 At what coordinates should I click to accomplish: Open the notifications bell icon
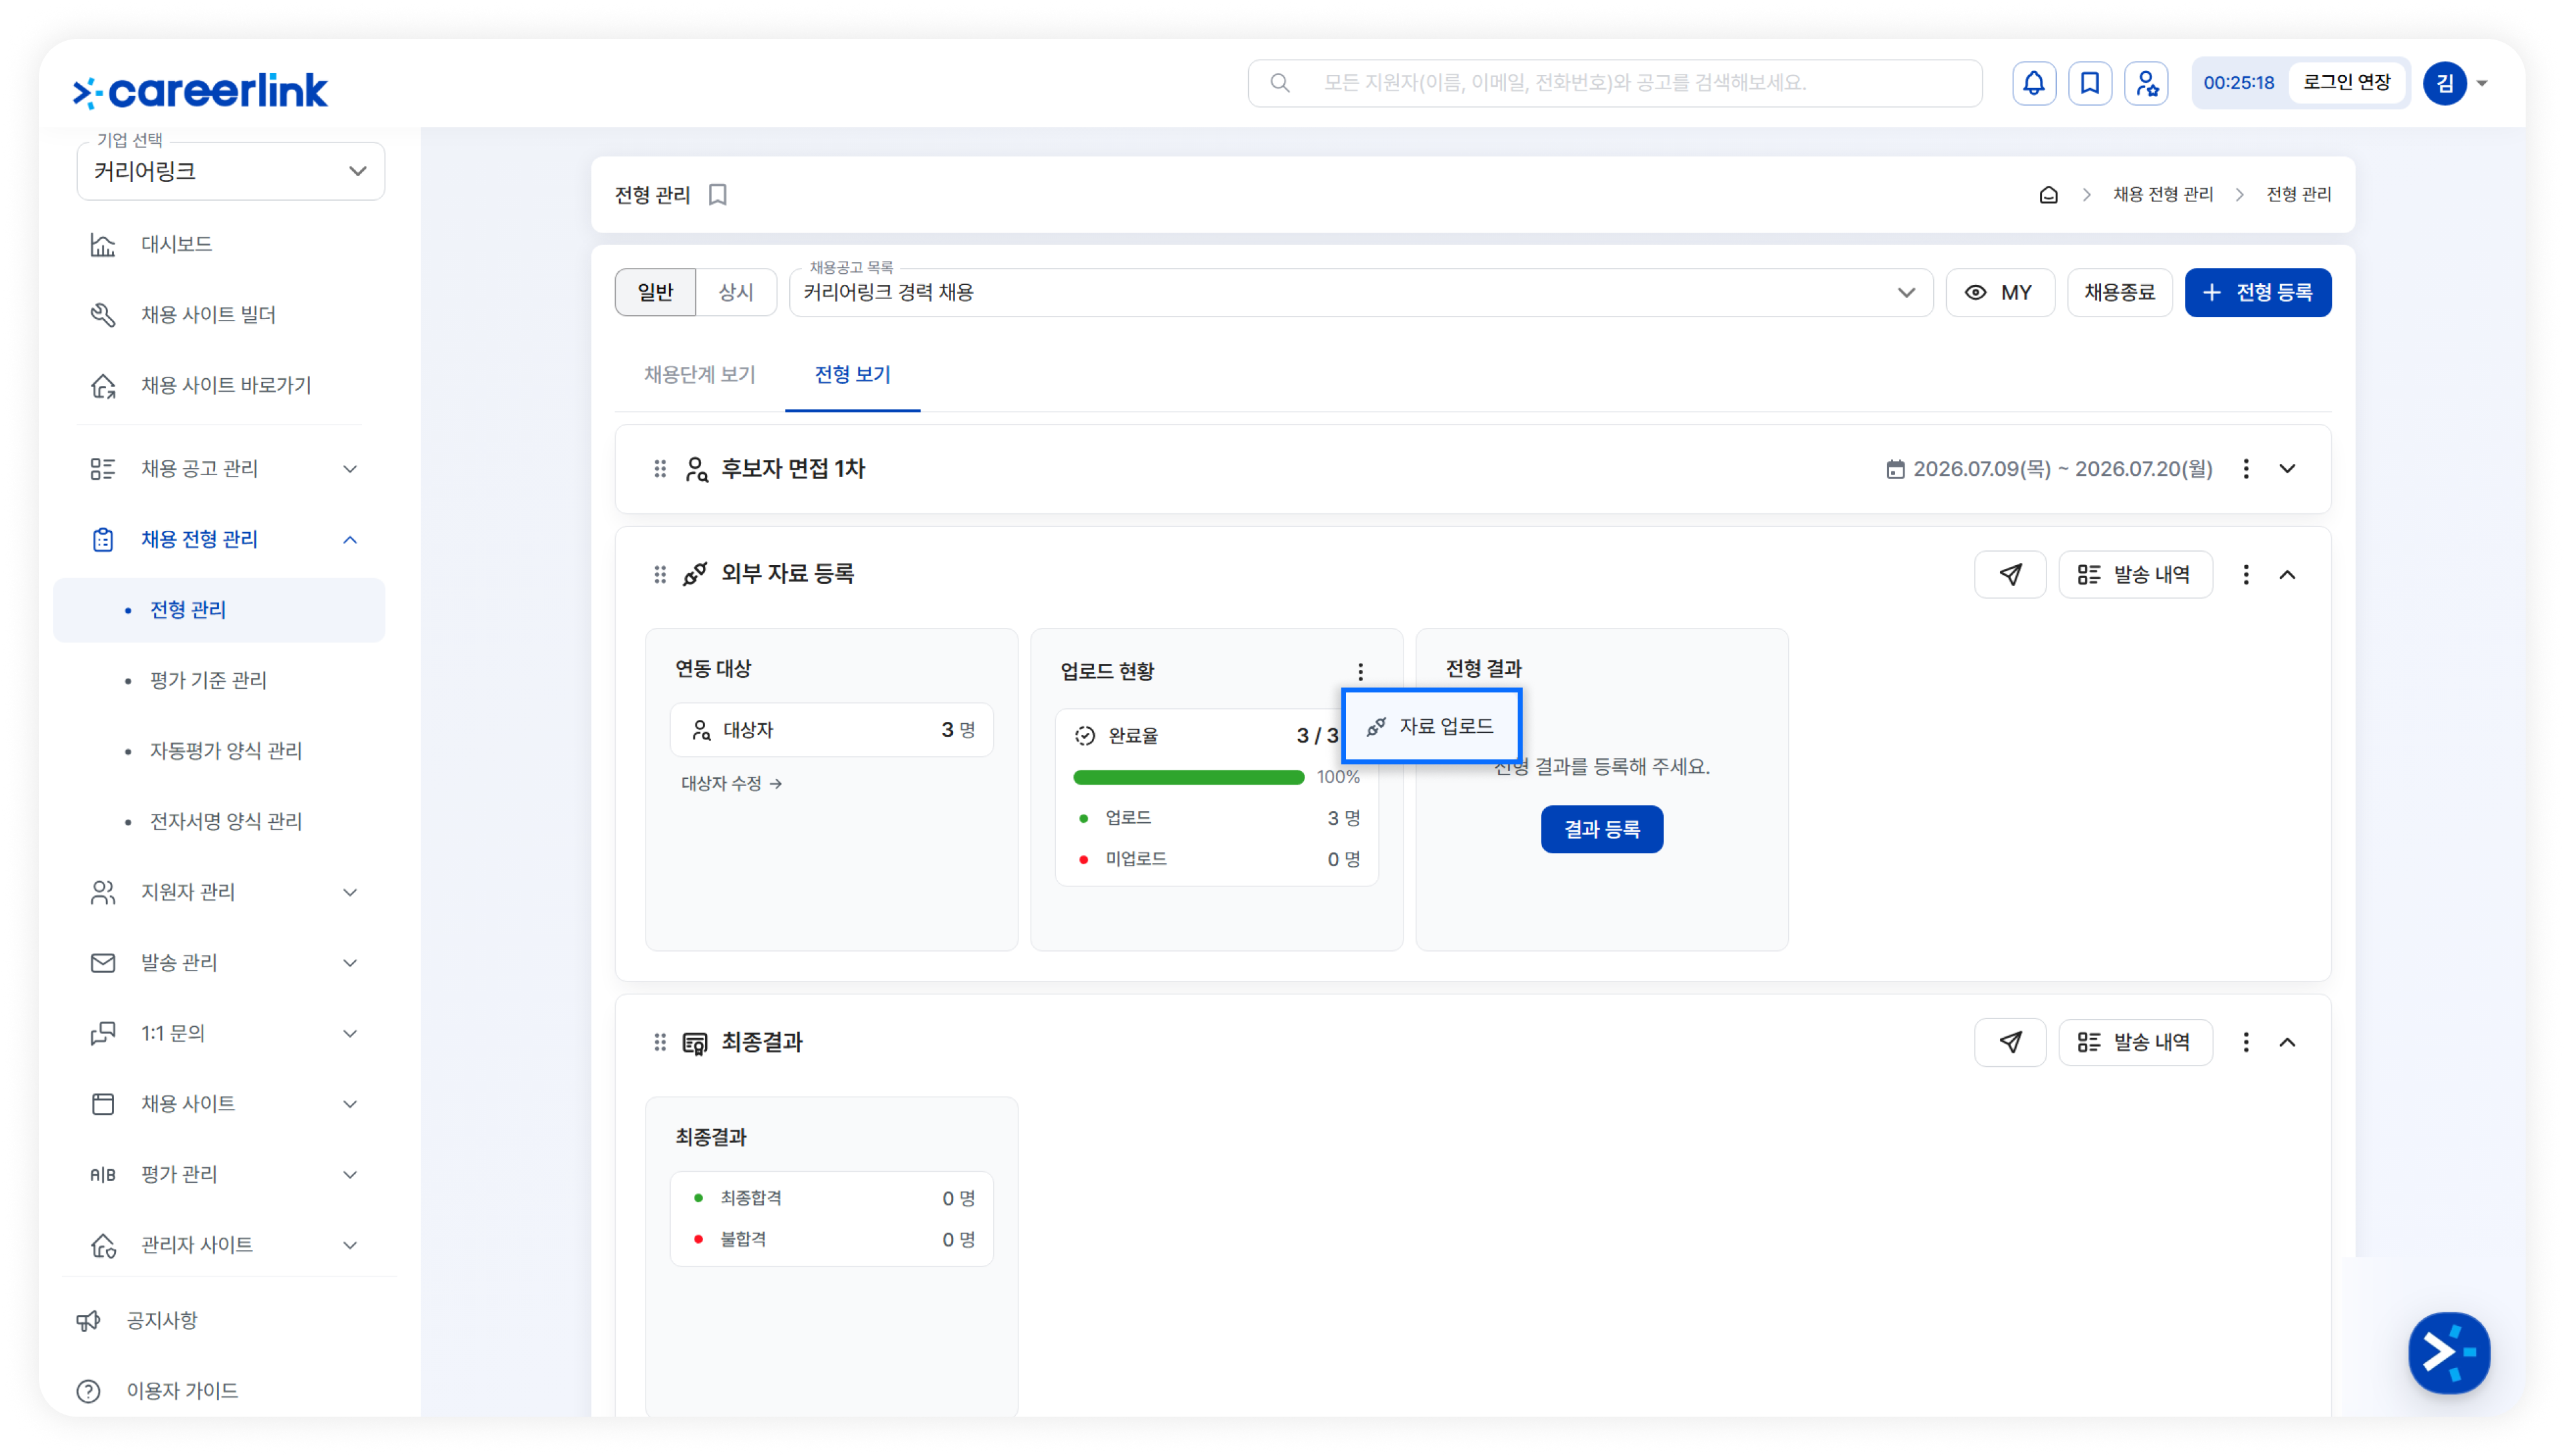point(2033,83)
